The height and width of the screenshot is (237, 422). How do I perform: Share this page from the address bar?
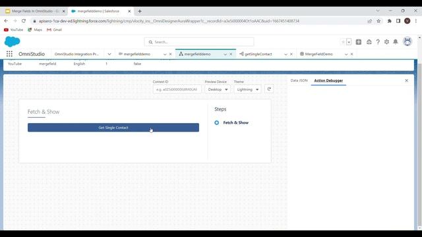pos(369,21)
